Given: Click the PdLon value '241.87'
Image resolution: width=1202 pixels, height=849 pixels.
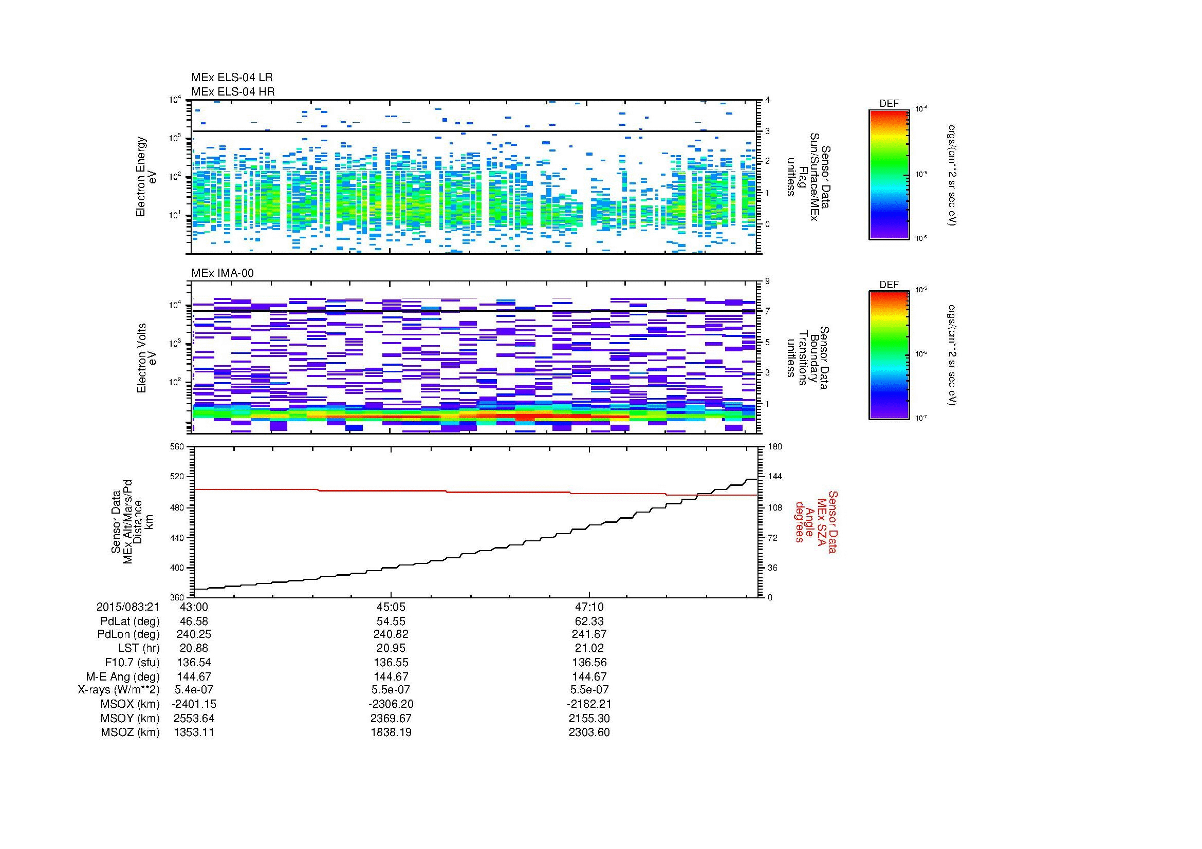Looking at the screenshot, I should coord(589,634).
